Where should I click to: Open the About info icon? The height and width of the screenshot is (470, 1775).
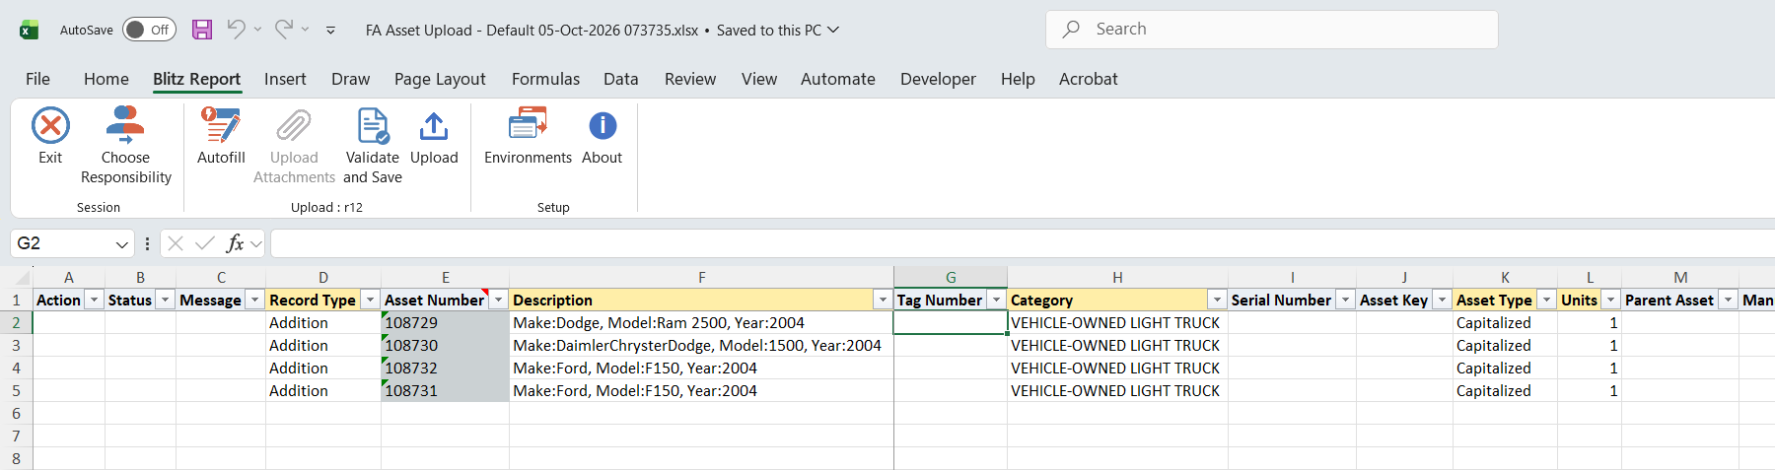[603, 126]
